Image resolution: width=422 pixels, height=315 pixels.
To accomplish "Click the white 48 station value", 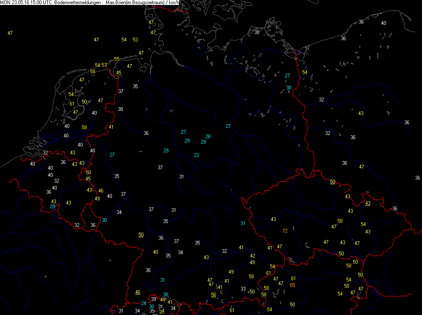I will (163, 300).
